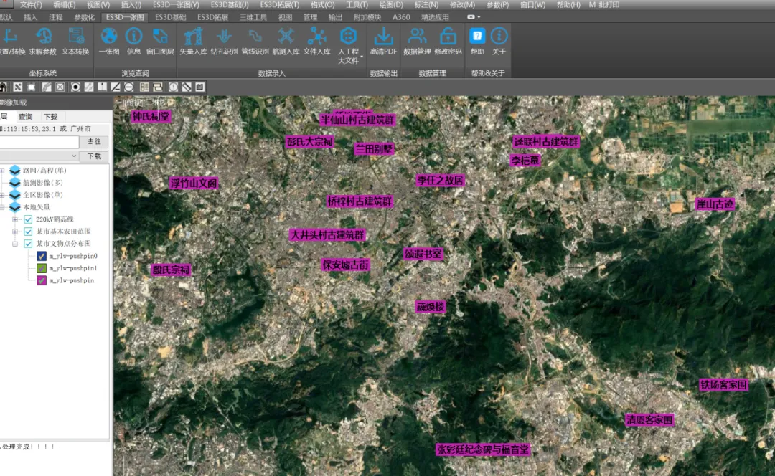Click the 去往 button

click(94, 142)
